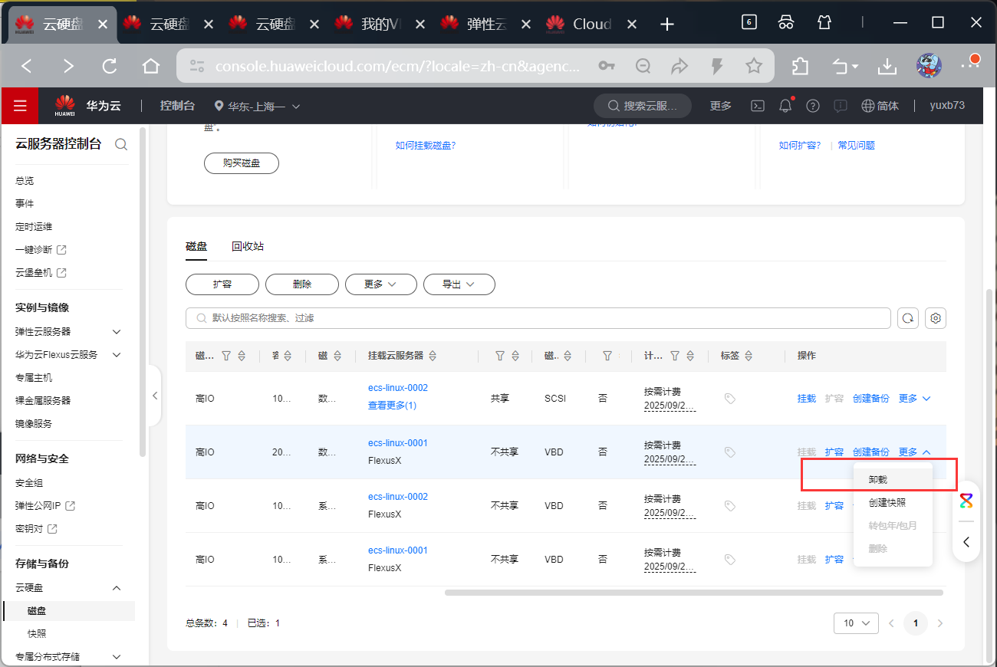997x667 pixels.
Task: Expand 更多 in the SCSI row
Action: pos(914,399)
